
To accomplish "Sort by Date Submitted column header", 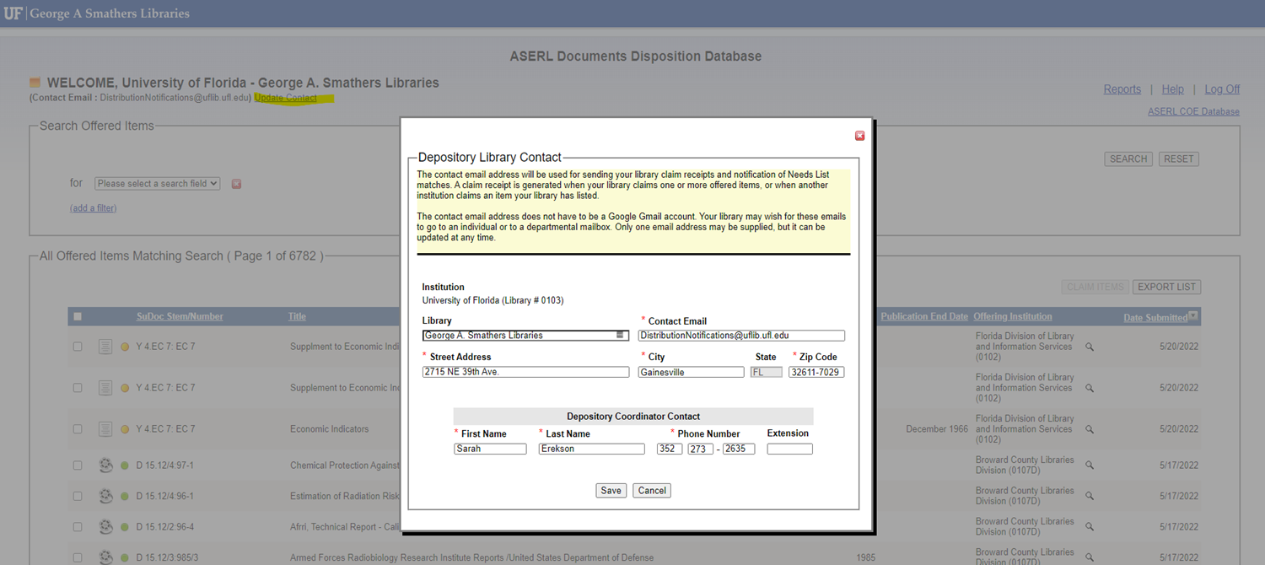I will (1155, 318).
